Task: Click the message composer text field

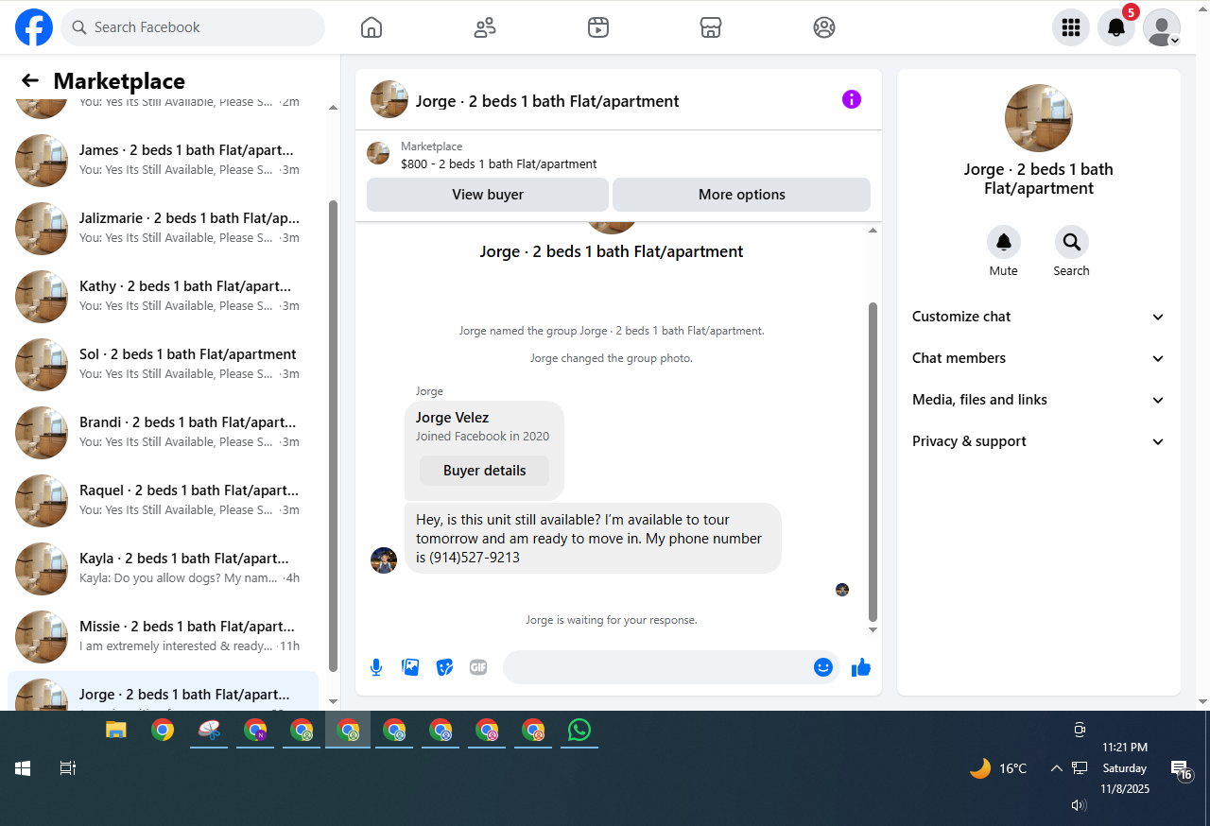Action: tap(657, 667)
